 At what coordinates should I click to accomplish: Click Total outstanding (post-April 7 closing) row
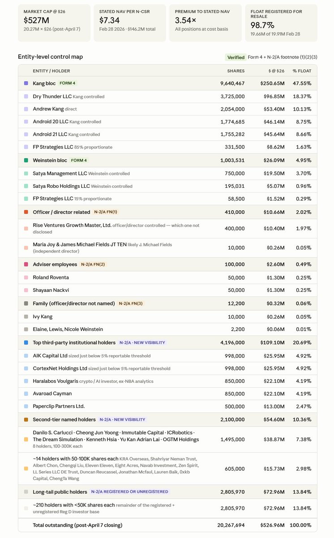point(167,525)
